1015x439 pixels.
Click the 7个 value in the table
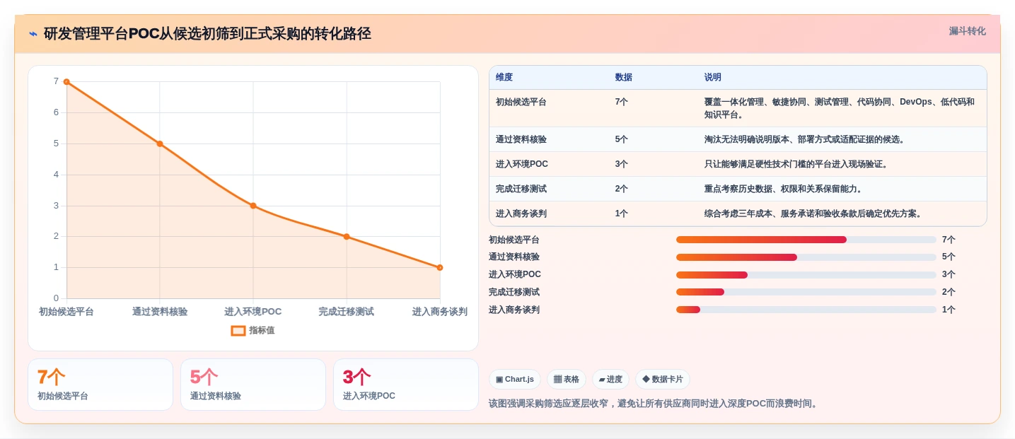point(622,102)
